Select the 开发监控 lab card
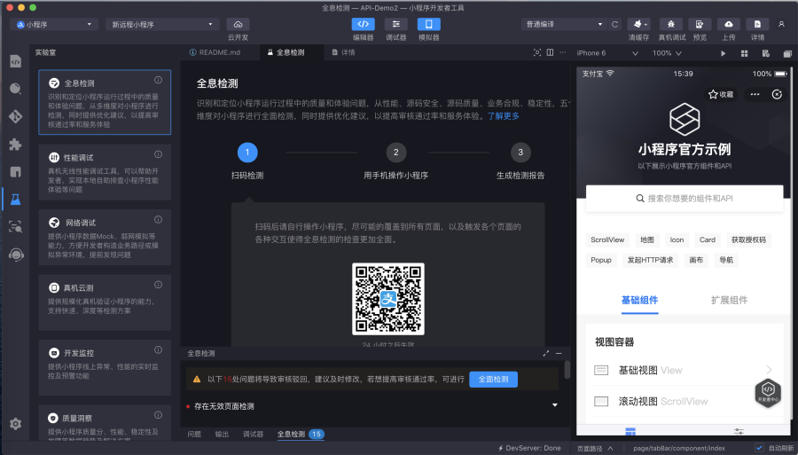The height and width of the screenshot is (455, 798). (105, 367)
